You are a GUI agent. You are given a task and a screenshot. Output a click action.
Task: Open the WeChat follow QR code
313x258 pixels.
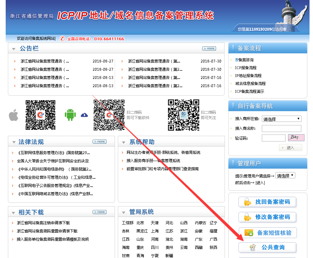(183, 115)
